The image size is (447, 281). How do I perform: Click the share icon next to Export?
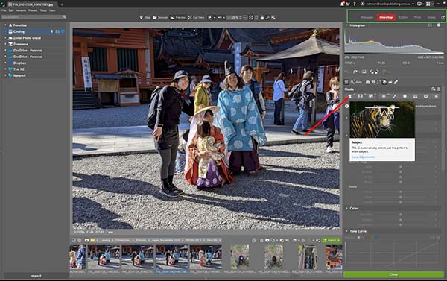(318, 241)
